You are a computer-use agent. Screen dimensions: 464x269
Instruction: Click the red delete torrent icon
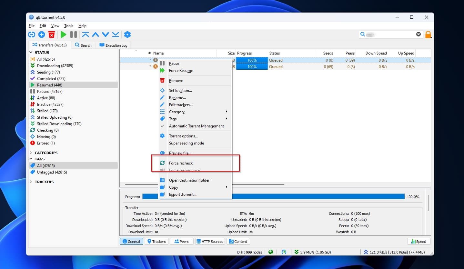51,34
